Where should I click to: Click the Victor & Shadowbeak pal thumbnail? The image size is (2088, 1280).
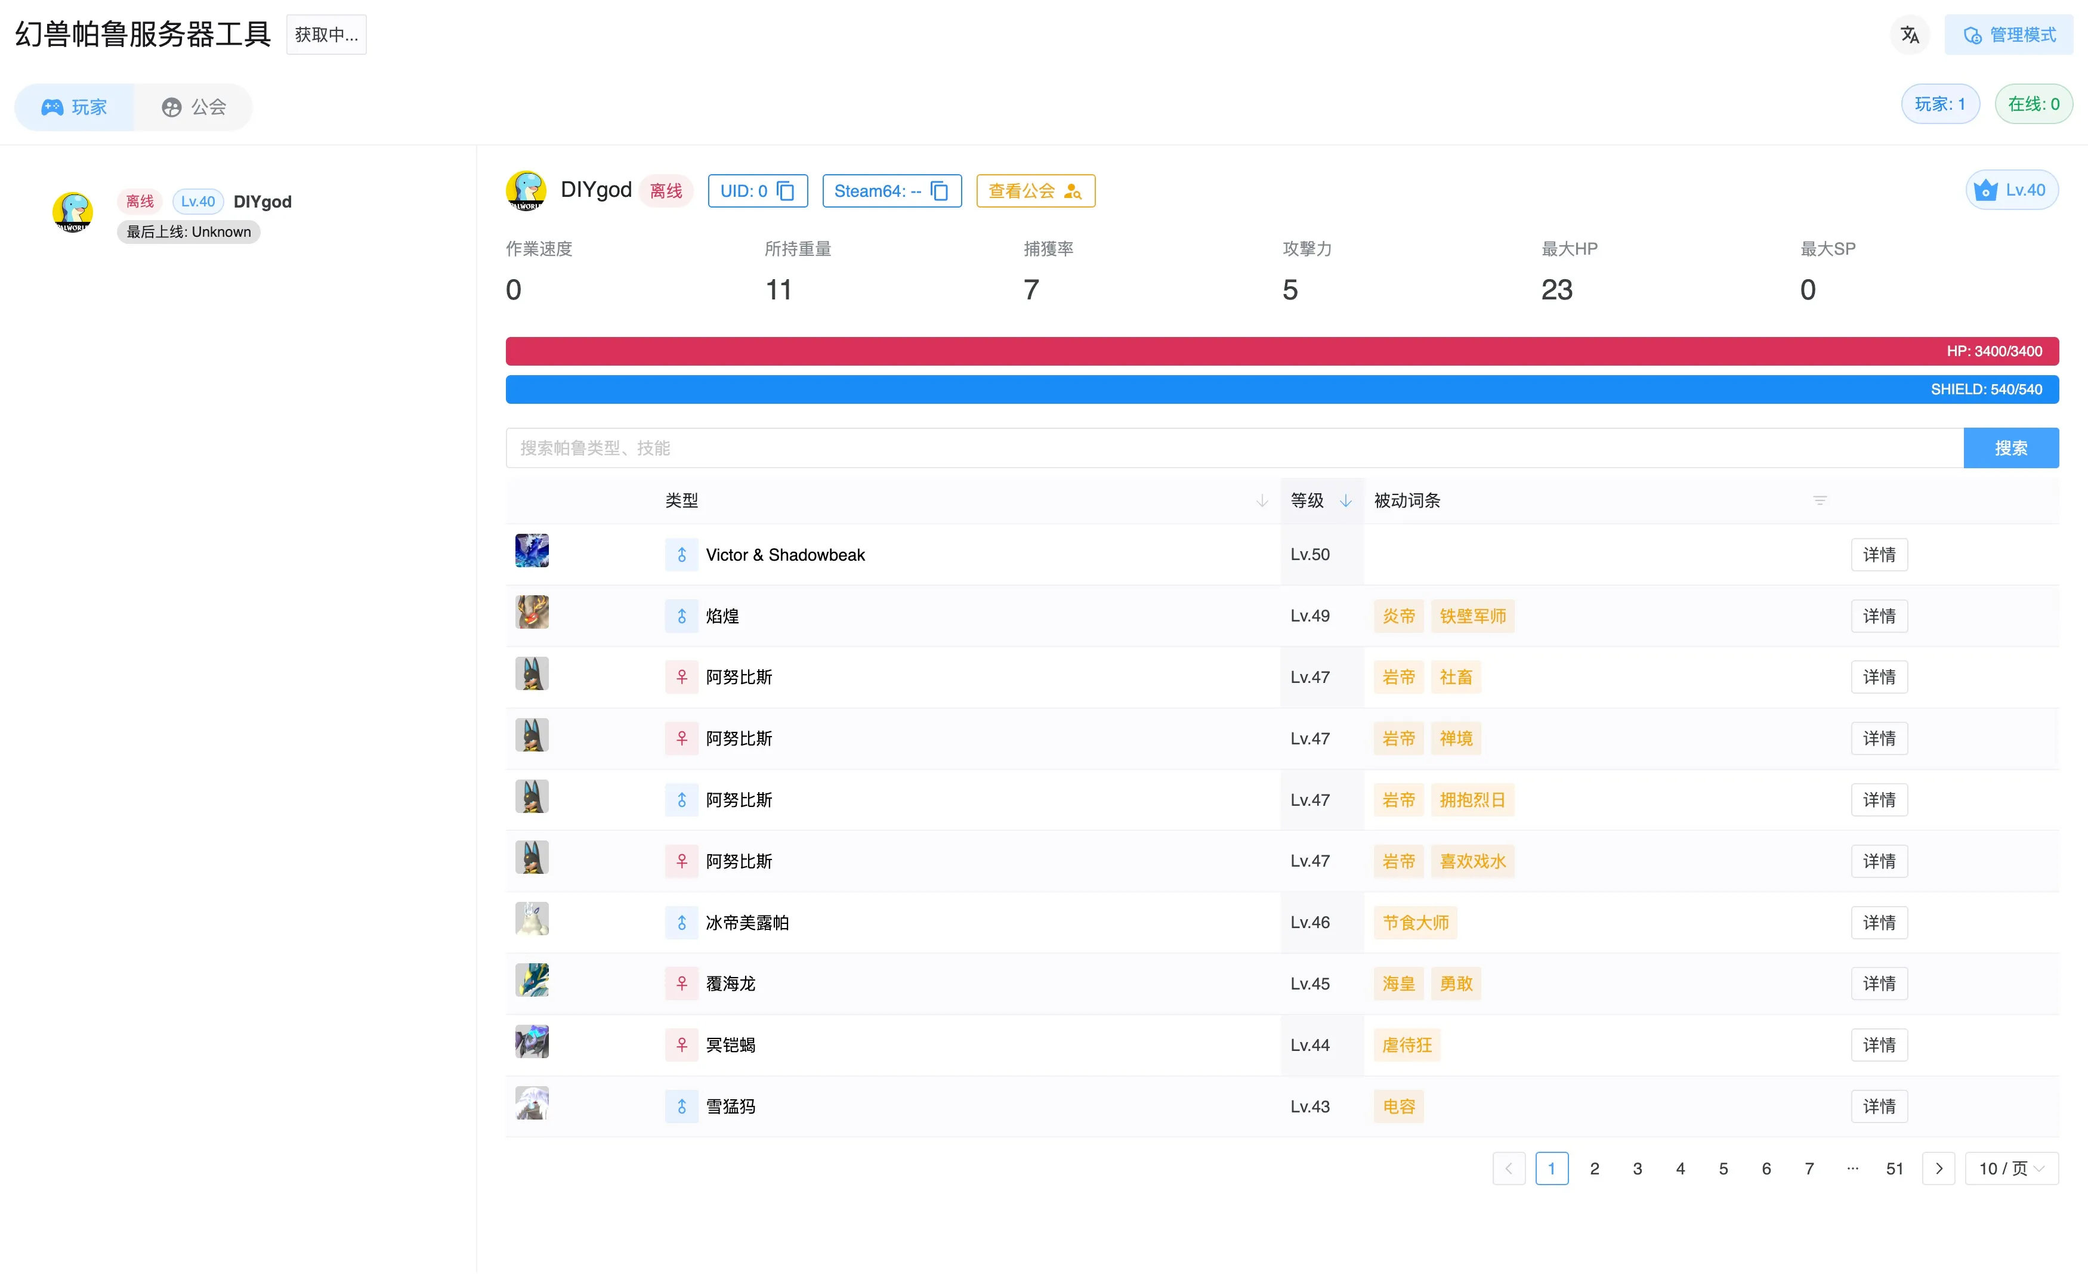(x=532, y=551)
